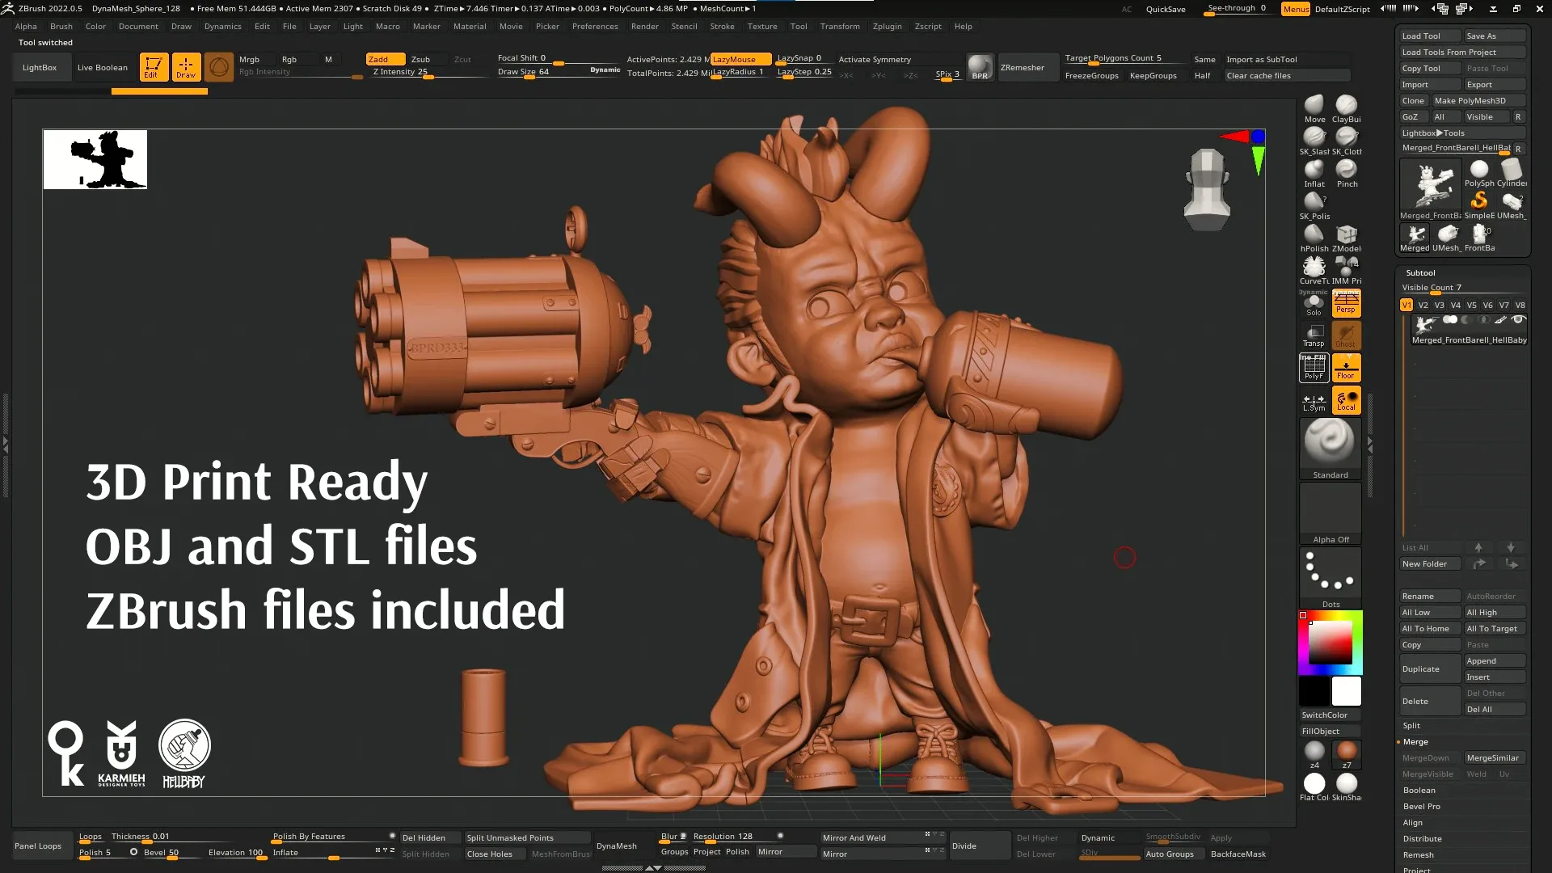The height and width of the screenshot is (873, 1552).
Task: Toggle Persp perspective view
Action: [1346, 302]
